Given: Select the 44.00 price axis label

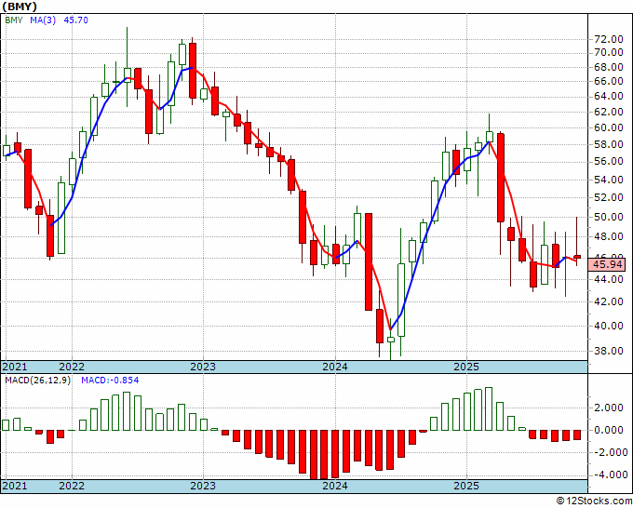Looking at the screenshot, I should coord(609,279).
